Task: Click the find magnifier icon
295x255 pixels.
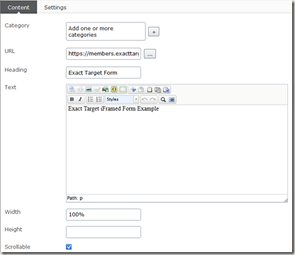Action: click(x=163, y=99)
